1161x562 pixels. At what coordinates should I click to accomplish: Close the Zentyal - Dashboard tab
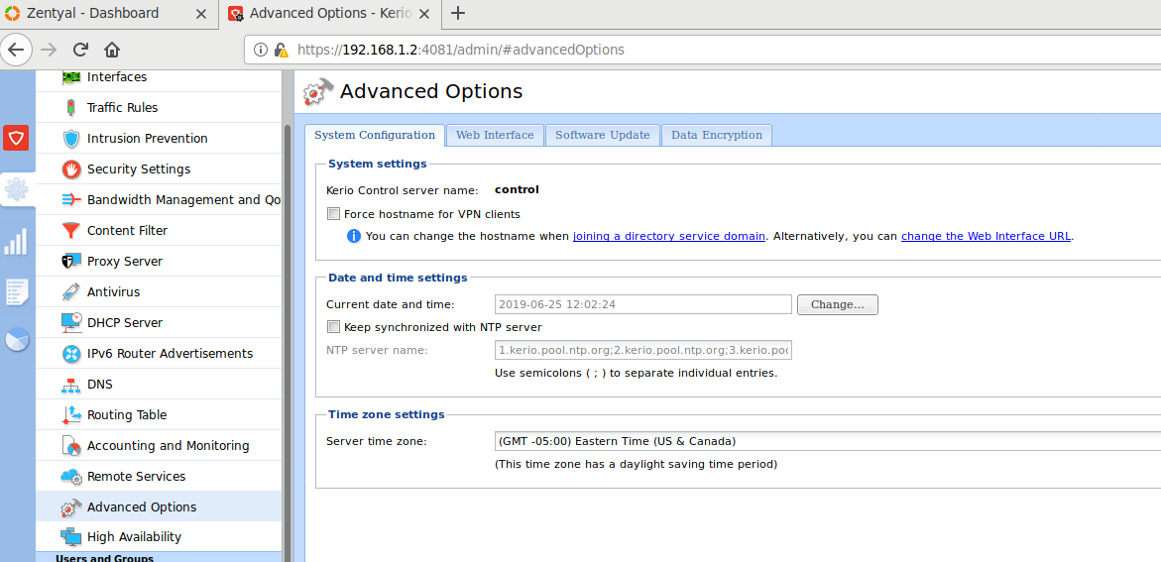(x=200, y=13)
